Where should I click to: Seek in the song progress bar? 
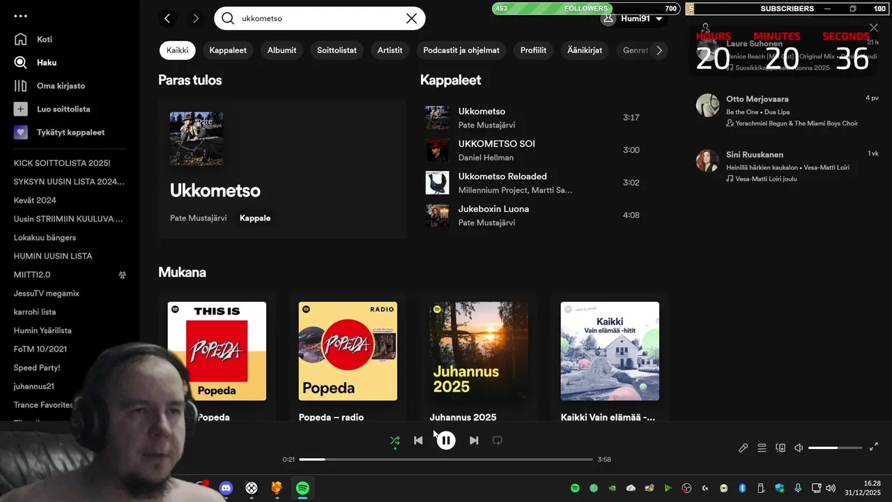click(x=446, y=459)
